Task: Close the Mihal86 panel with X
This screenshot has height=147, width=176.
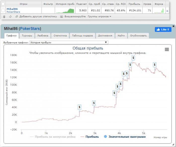Action: (x=173, y=26)
